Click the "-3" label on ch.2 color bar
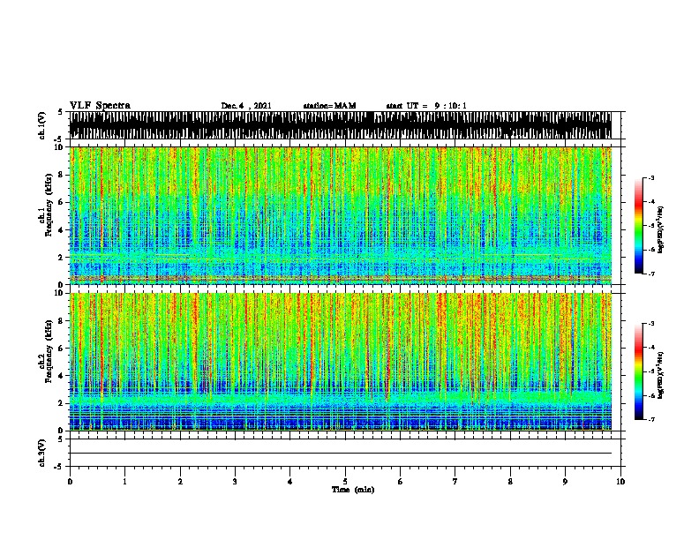The width and height of the screenshot is (699, 540). (x=651, y=324)
